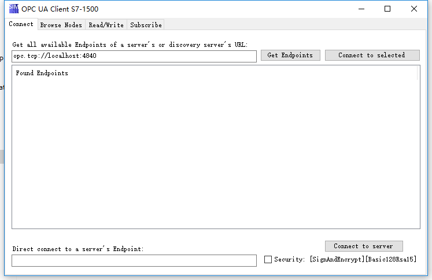Viewport: 432px width, 280px height.
Task: Focus the discovery server URL field
Action: [134, 56]
